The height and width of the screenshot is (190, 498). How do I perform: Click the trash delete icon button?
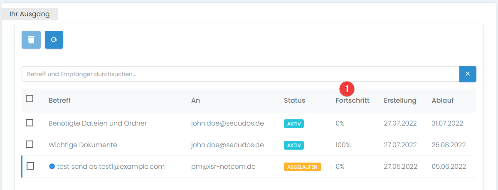click(31, 40)
